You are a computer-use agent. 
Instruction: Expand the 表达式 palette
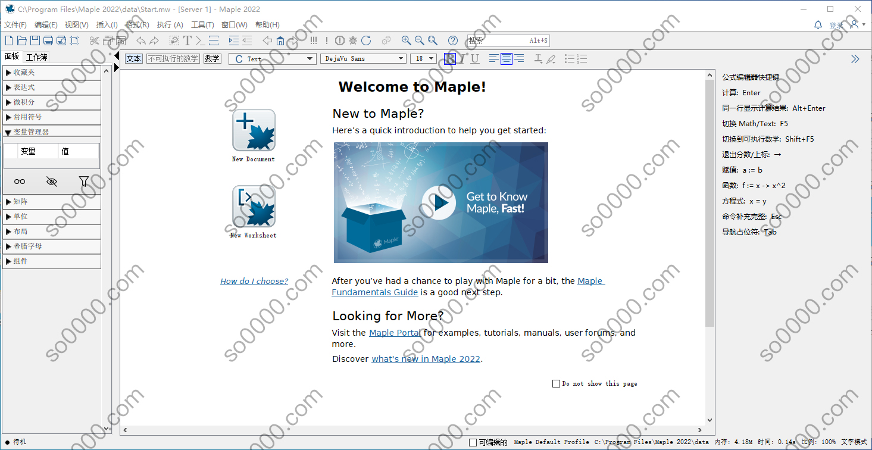pos(52,87)
